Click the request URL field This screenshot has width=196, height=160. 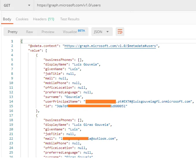pyautogui.click(x=115, y=5)
